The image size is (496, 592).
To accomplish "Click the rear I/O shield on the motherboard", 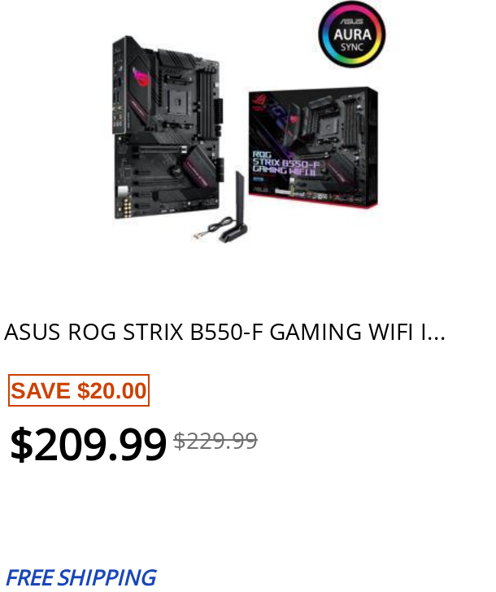I will (118, 85).
